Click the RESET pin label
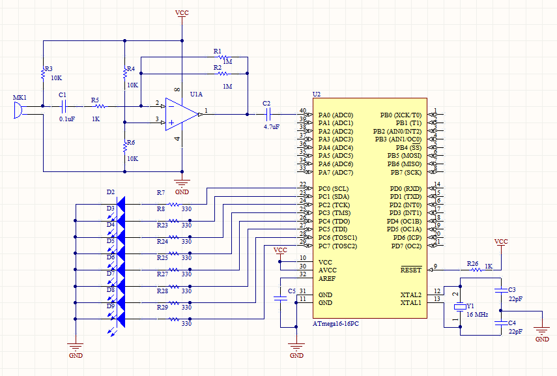 pyautogui.click(x=411, y=270)
